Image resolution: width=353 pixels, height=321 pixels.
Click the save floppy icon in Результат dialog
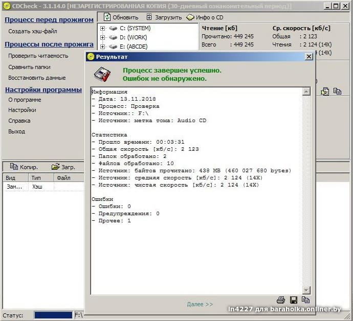[293, 300]
